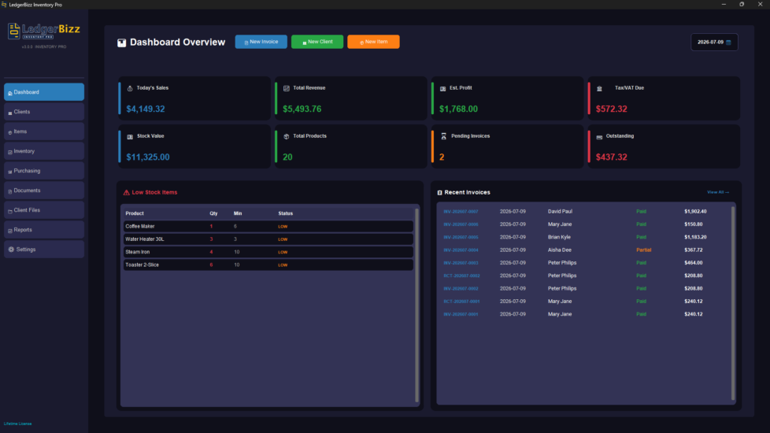Click the Tax/VAT Due bank icon
The height and width of the screenshot is (433, 770).
click(599, 88)
